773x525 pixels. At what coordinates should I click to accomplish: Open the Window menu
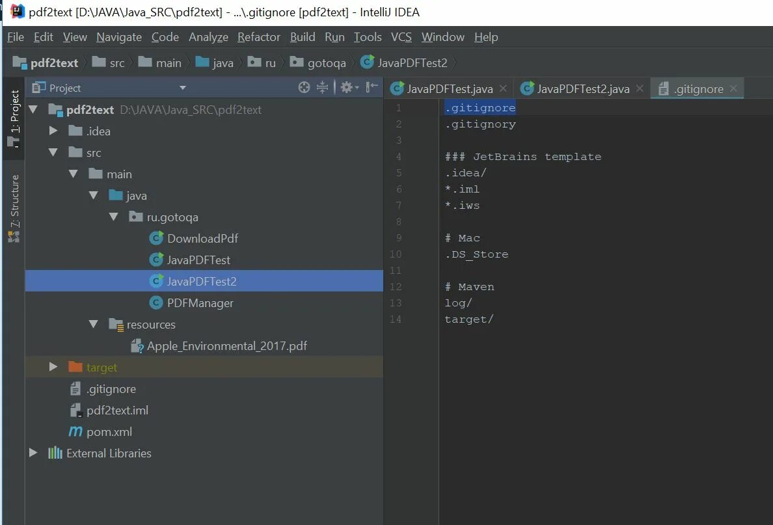coord(442,37)
